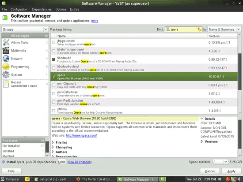243x182 pixels.
Task: Open the Groups dropdown
Action: tap(25, 30)
